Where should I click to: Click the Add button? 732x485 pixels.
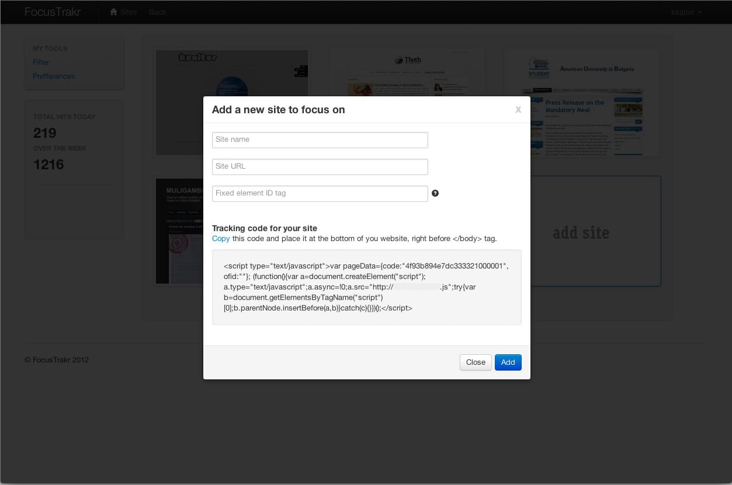[x=508, y=362]
